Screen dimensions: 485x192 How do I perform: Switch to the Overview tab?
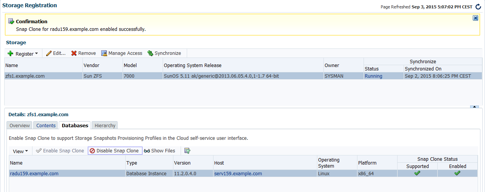pos(19,126)
